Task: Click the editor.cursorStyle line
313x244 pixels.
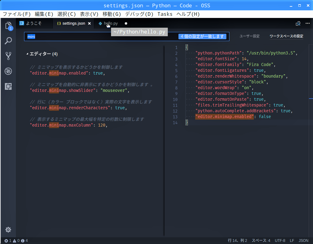Action: 232,82
